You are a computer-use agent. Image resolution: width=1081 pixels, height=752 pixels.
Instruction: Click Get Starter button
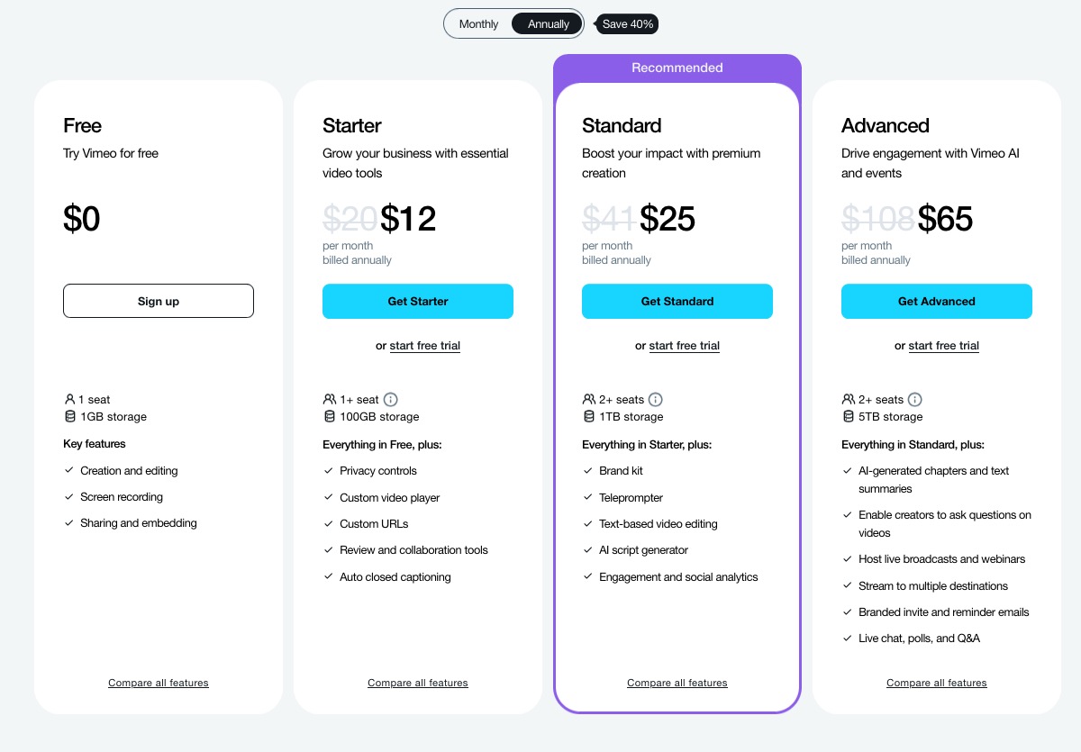418,302
